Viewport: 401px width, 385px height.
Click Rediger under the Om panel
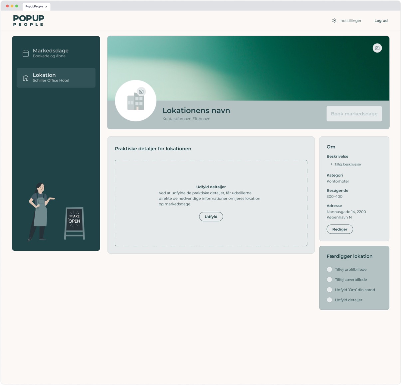pos(339,229)
